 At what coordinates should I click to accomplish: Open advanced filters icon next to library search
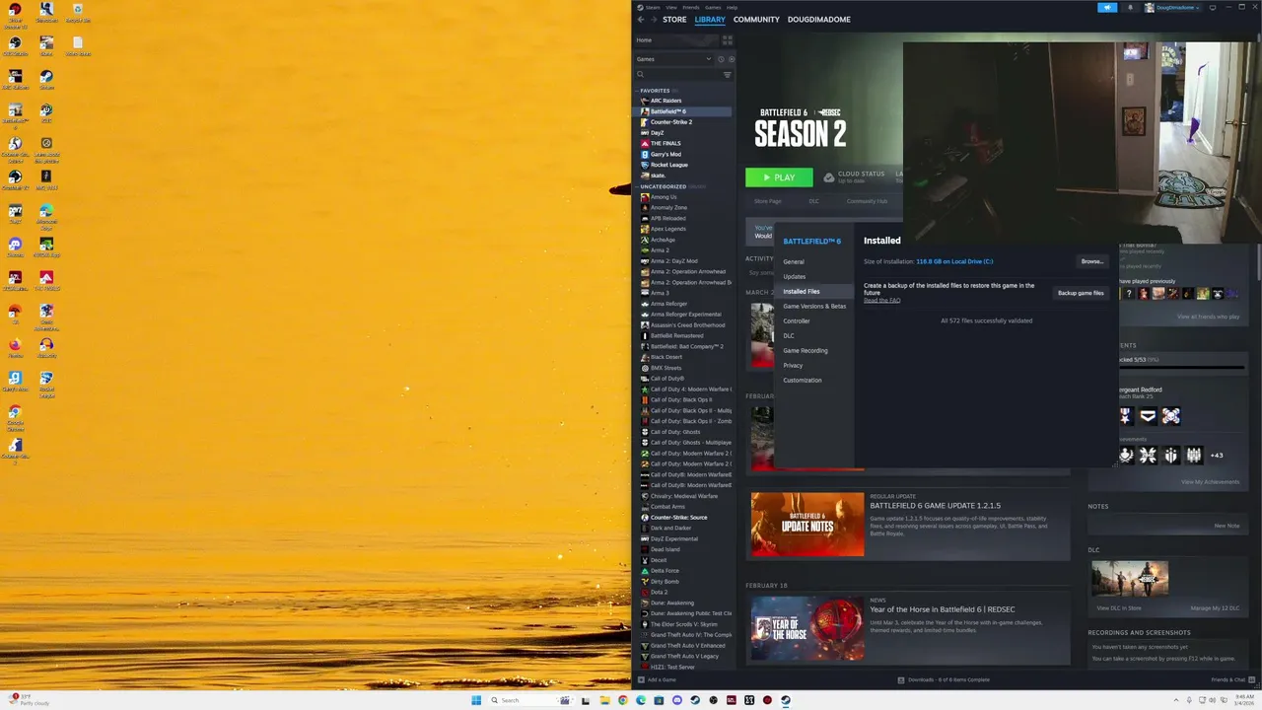point(728,75)
